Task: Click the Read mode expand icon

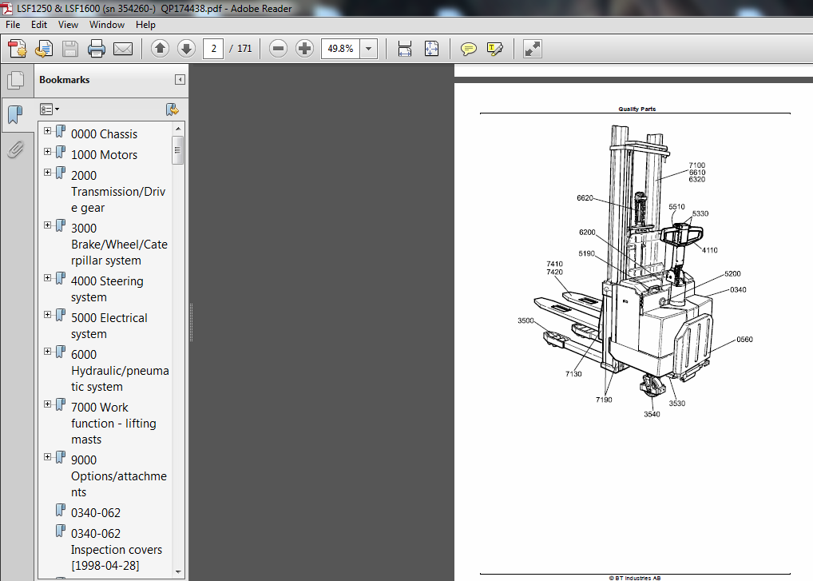Action: tap(532, 49)
